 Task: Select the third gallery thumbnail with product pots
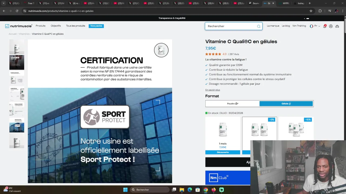17,78
